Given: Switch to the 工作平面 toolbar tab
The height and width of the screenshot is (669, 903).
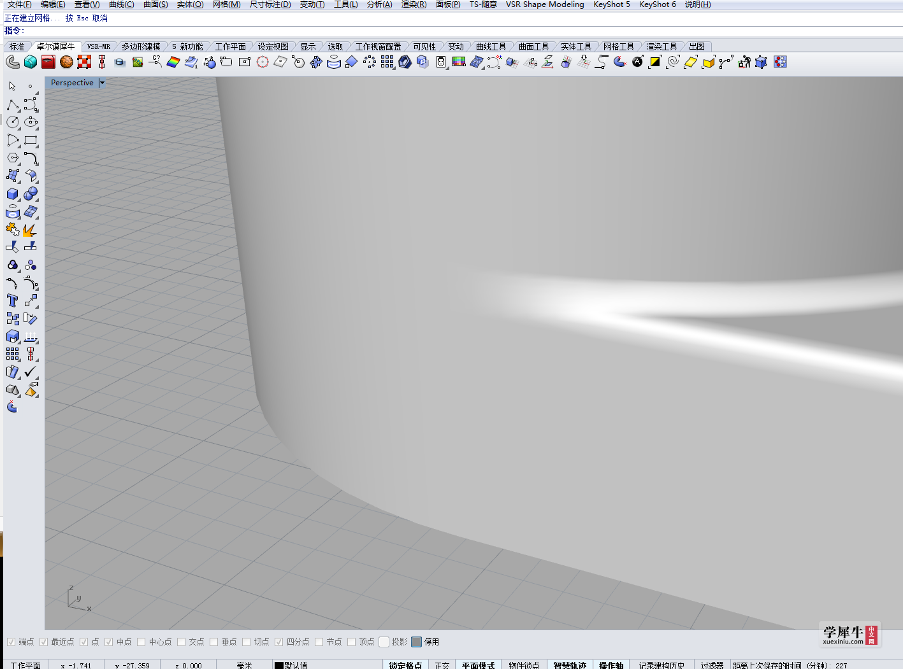Looking at the screenshot, I should point(230,46).
